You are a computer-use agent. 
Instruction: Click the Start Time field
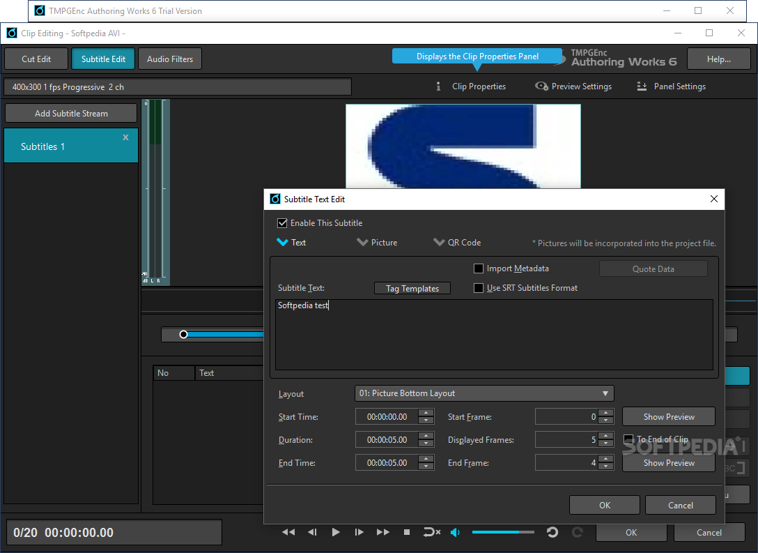pos(387,416)
